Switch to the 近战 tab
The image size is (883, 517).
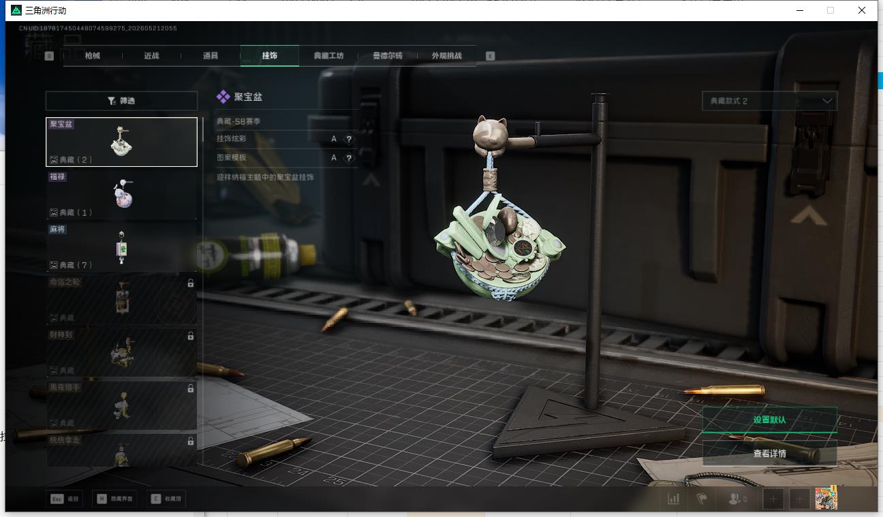[x=151, y=56]
